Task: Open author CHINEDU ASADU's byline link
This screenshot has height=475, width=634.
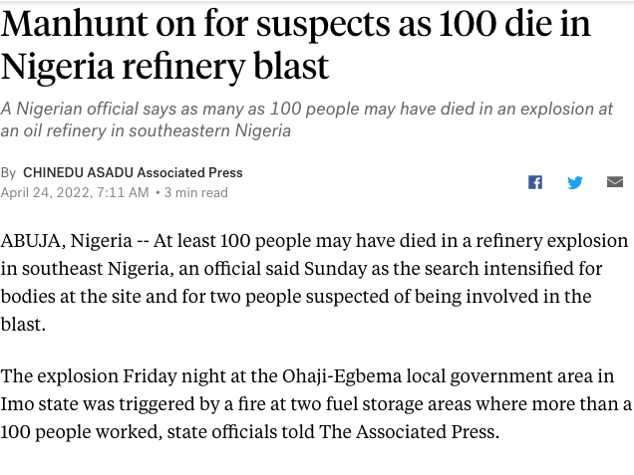Action: pos(78,172)
